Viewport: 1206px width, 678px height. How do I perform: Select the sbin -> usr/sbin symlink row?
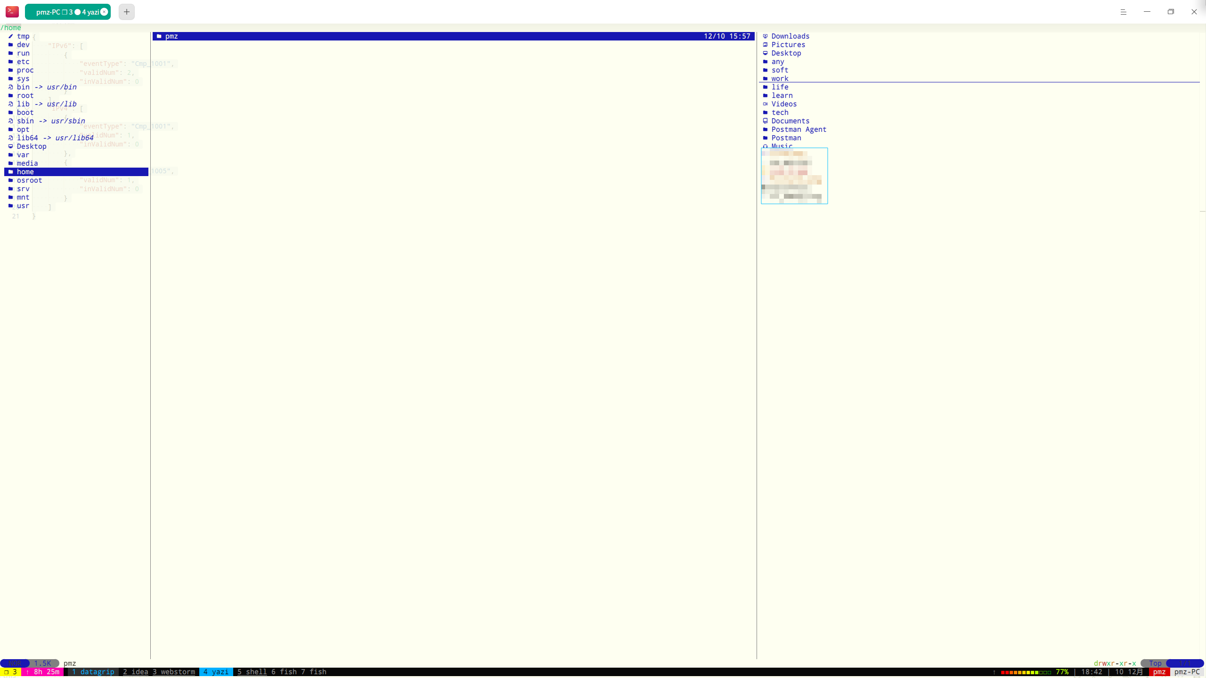pyautogui.click(x=76, y=121)
